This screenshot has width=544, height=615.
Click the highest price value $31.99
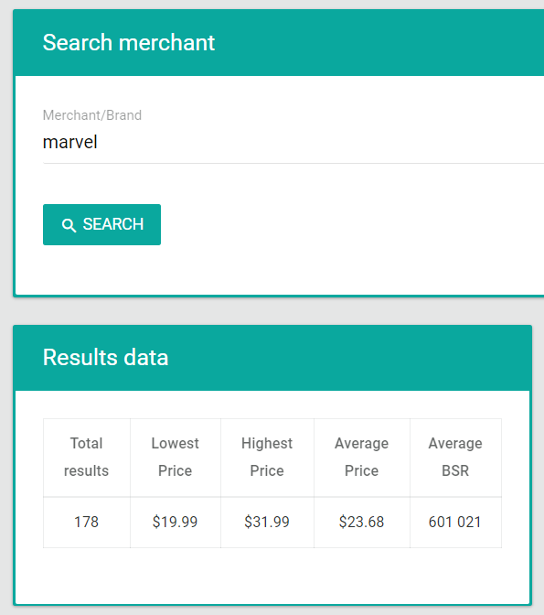point(267,522)
